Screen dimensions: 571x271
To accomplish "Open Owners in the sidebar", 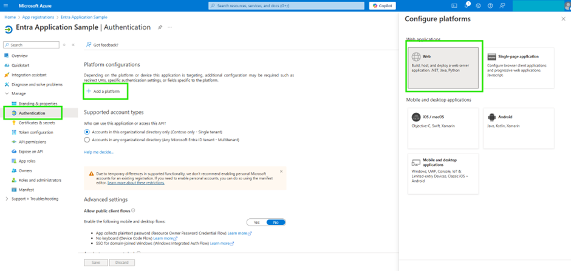I will (x=25, y=170).
